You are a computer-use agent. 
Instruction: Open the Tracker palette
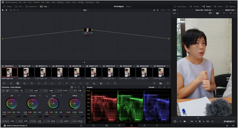[x=80, y=83]
